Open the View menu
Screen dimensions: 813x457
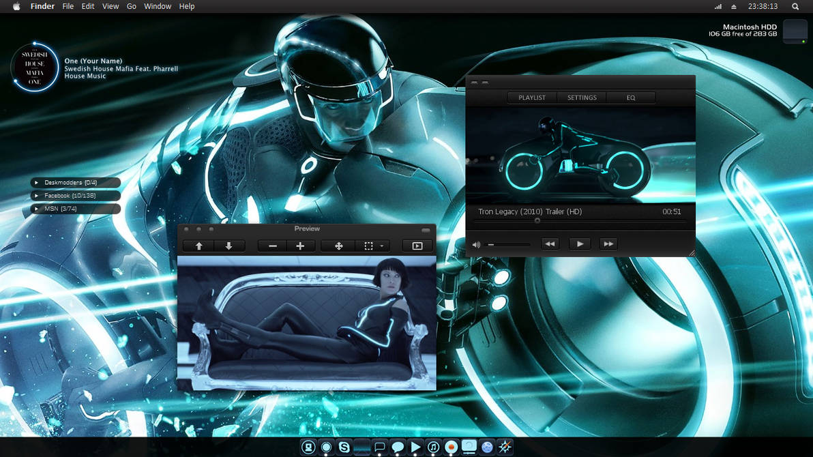click(x=110, y=6)
